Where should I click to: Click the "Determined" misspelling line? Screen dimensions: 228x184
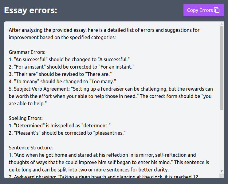(59, 126)
